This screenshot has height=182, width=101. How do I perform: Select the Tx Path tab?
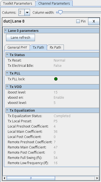coord(39,48)
